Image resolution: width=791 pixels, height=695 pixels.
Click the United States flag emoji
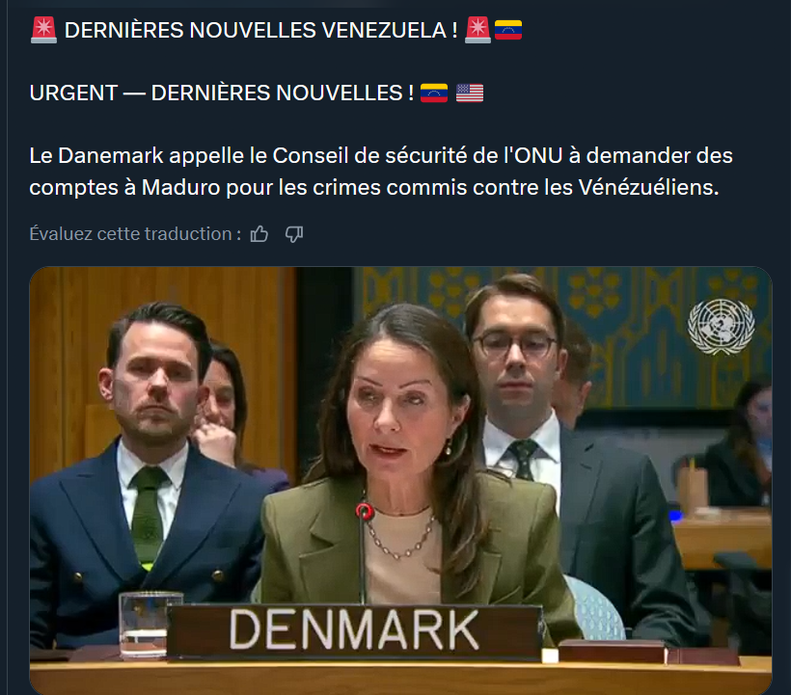(x=470, y=93)
